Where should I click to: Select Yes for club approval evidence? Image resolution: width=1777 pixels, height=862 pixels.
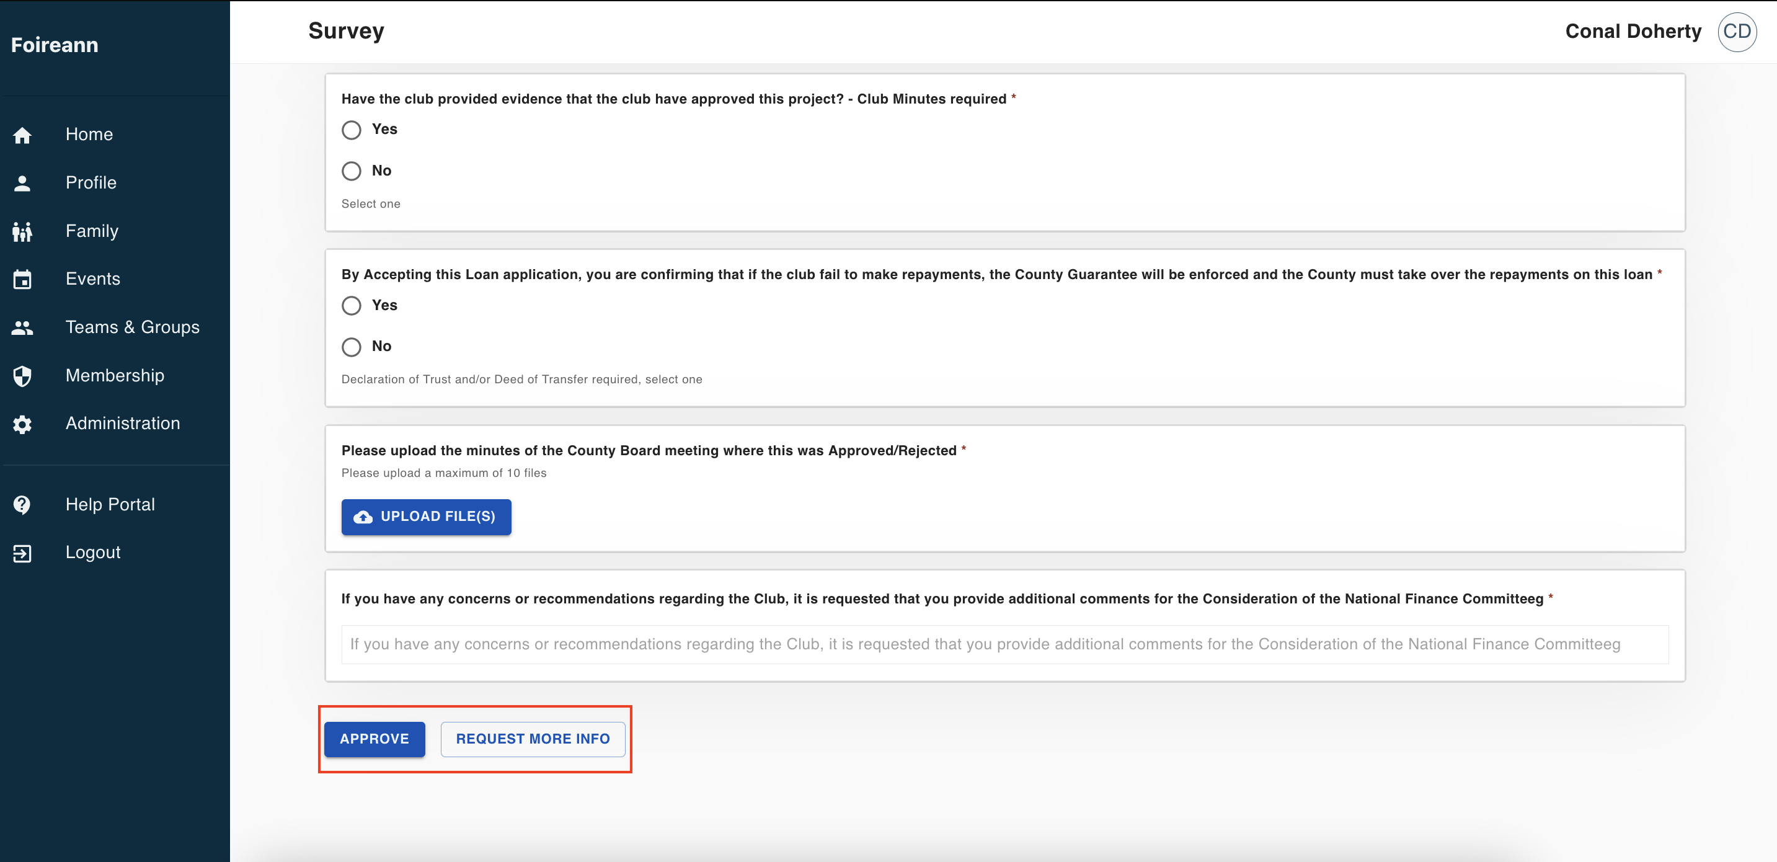(351, 130)
